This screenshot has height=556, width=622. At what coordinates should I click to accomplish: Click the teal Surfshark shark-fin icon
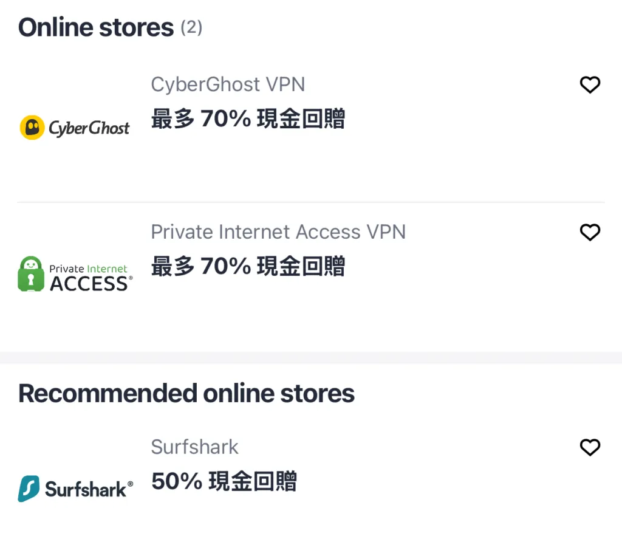(29, 489)
